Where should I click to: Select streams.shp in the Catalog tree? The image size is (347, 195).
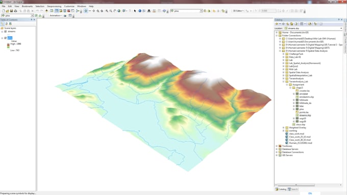coord(305,115)
